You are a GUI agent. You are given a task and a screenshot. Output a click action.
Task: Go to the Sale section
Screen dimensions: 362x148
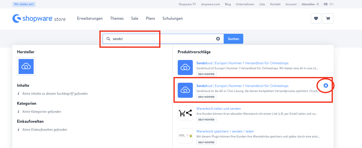click(x=135, y=18)
